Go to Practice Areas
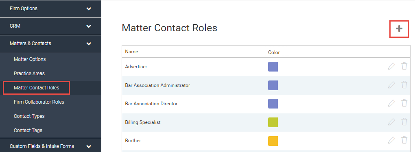Screen dimensions: 415x152 point(29,74)
